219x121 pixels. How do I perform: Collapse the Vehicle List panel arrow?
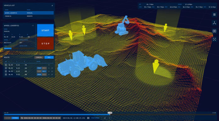[x=52, y=6]
